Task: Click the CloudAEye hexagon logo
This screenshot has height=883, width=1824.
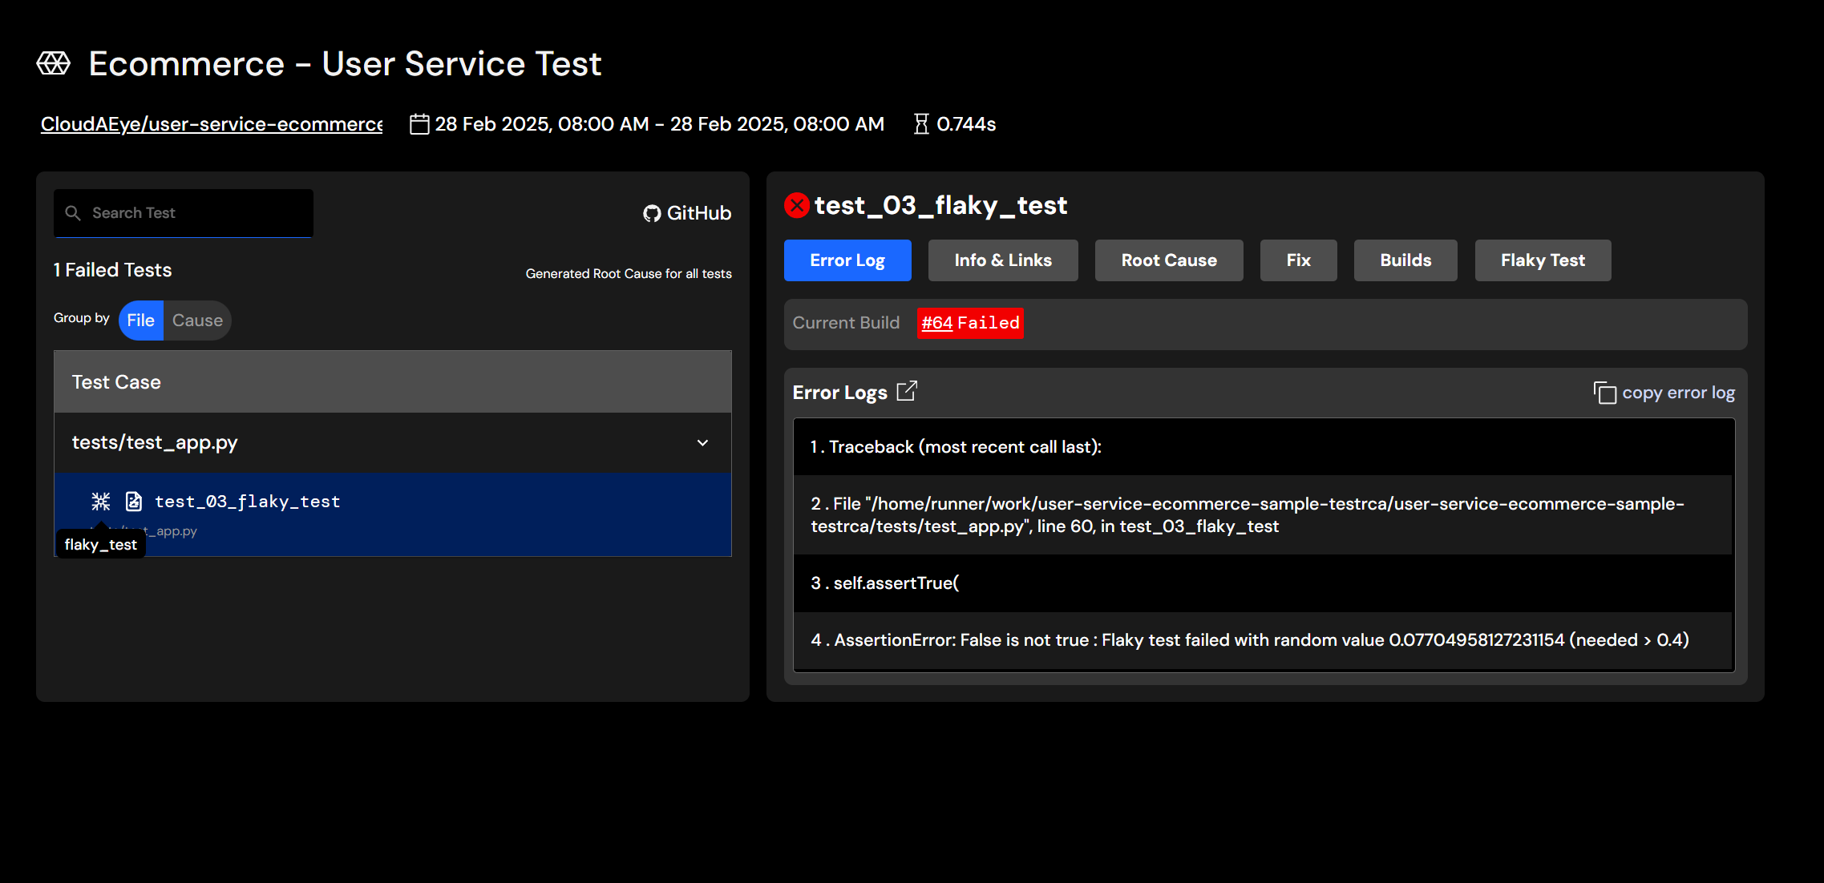Action: point(53,62)
